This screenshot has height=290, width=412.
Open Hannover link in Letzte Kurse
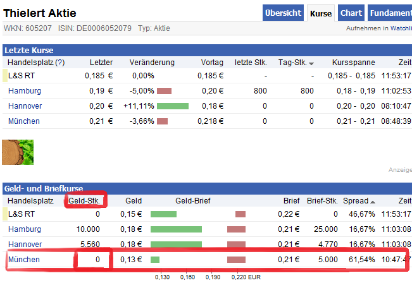25,106
